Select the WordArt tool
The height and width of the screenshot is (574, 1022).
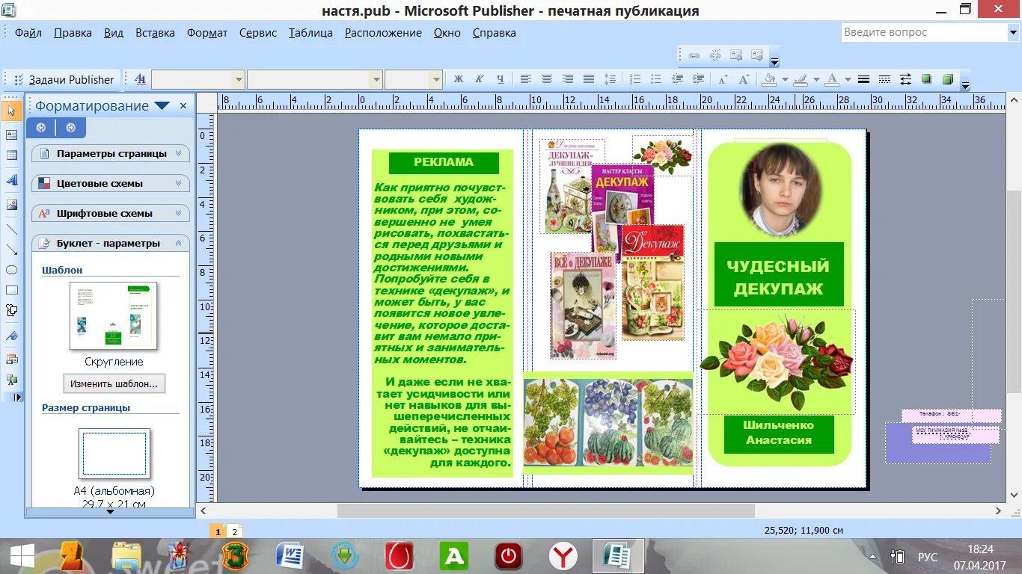11,180
